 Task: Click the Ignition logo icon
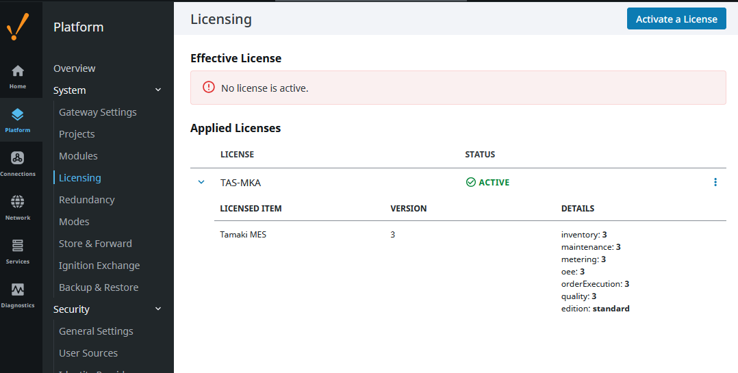17,26
